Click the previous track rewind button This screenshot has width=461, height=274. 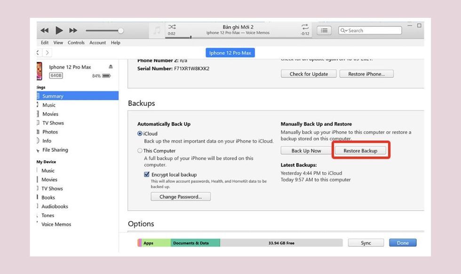pos(44,30)
